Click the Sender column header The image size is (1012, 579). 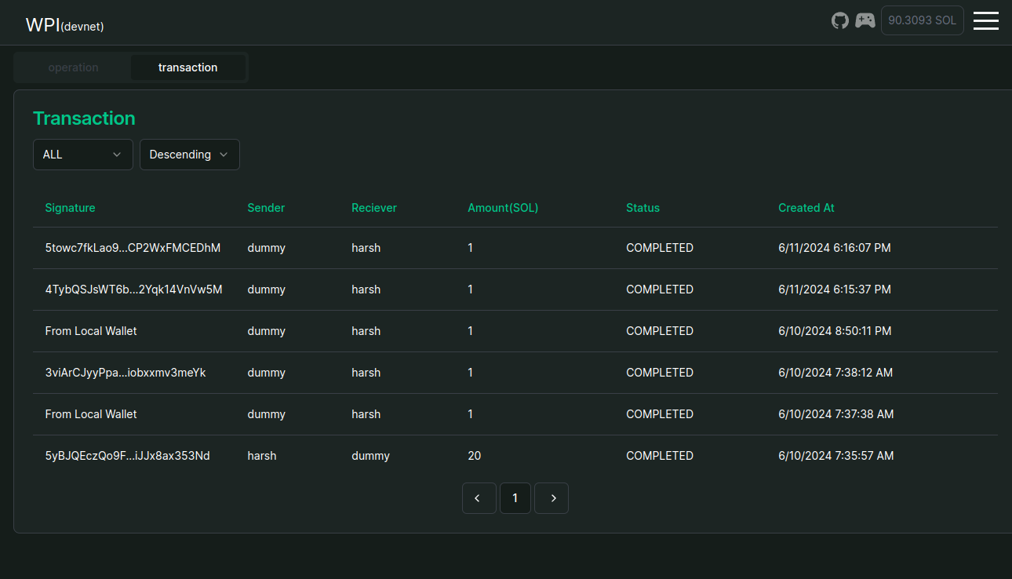click(266, 208)
